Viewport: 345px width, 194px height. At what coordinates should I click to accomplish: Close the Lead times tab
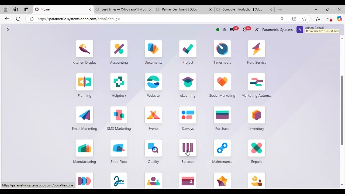pyautogui.click(x=150, y=9)
